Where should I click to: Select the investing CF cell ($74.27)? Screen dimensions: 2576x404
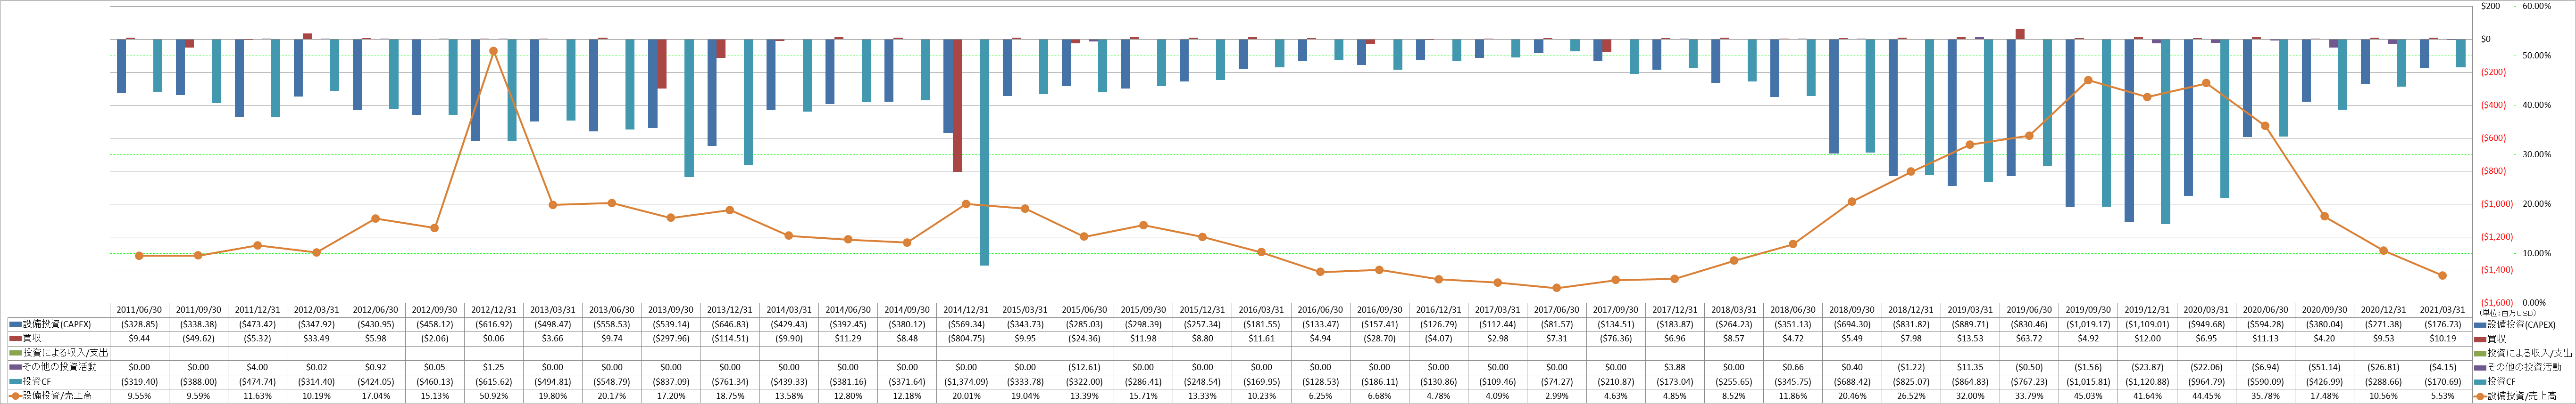pos(1556,381)
